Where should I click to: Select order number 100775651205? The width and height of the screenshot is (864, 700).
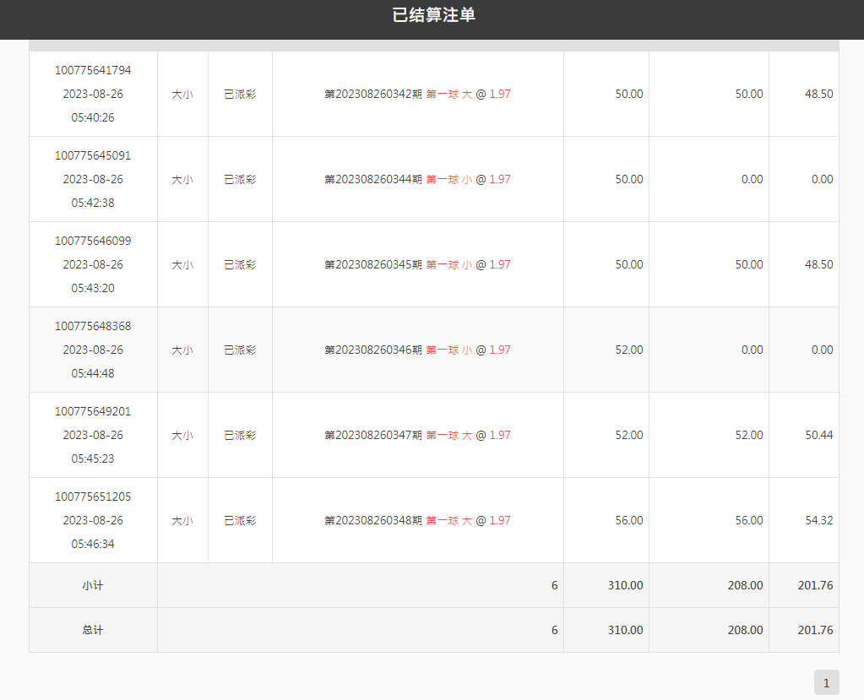[x=93, y=497]
